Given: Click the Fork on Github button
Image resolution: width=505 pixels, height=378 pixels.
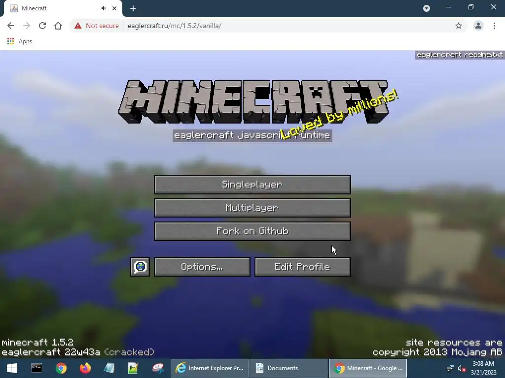Looking at the screenshot, I should 252,231.
